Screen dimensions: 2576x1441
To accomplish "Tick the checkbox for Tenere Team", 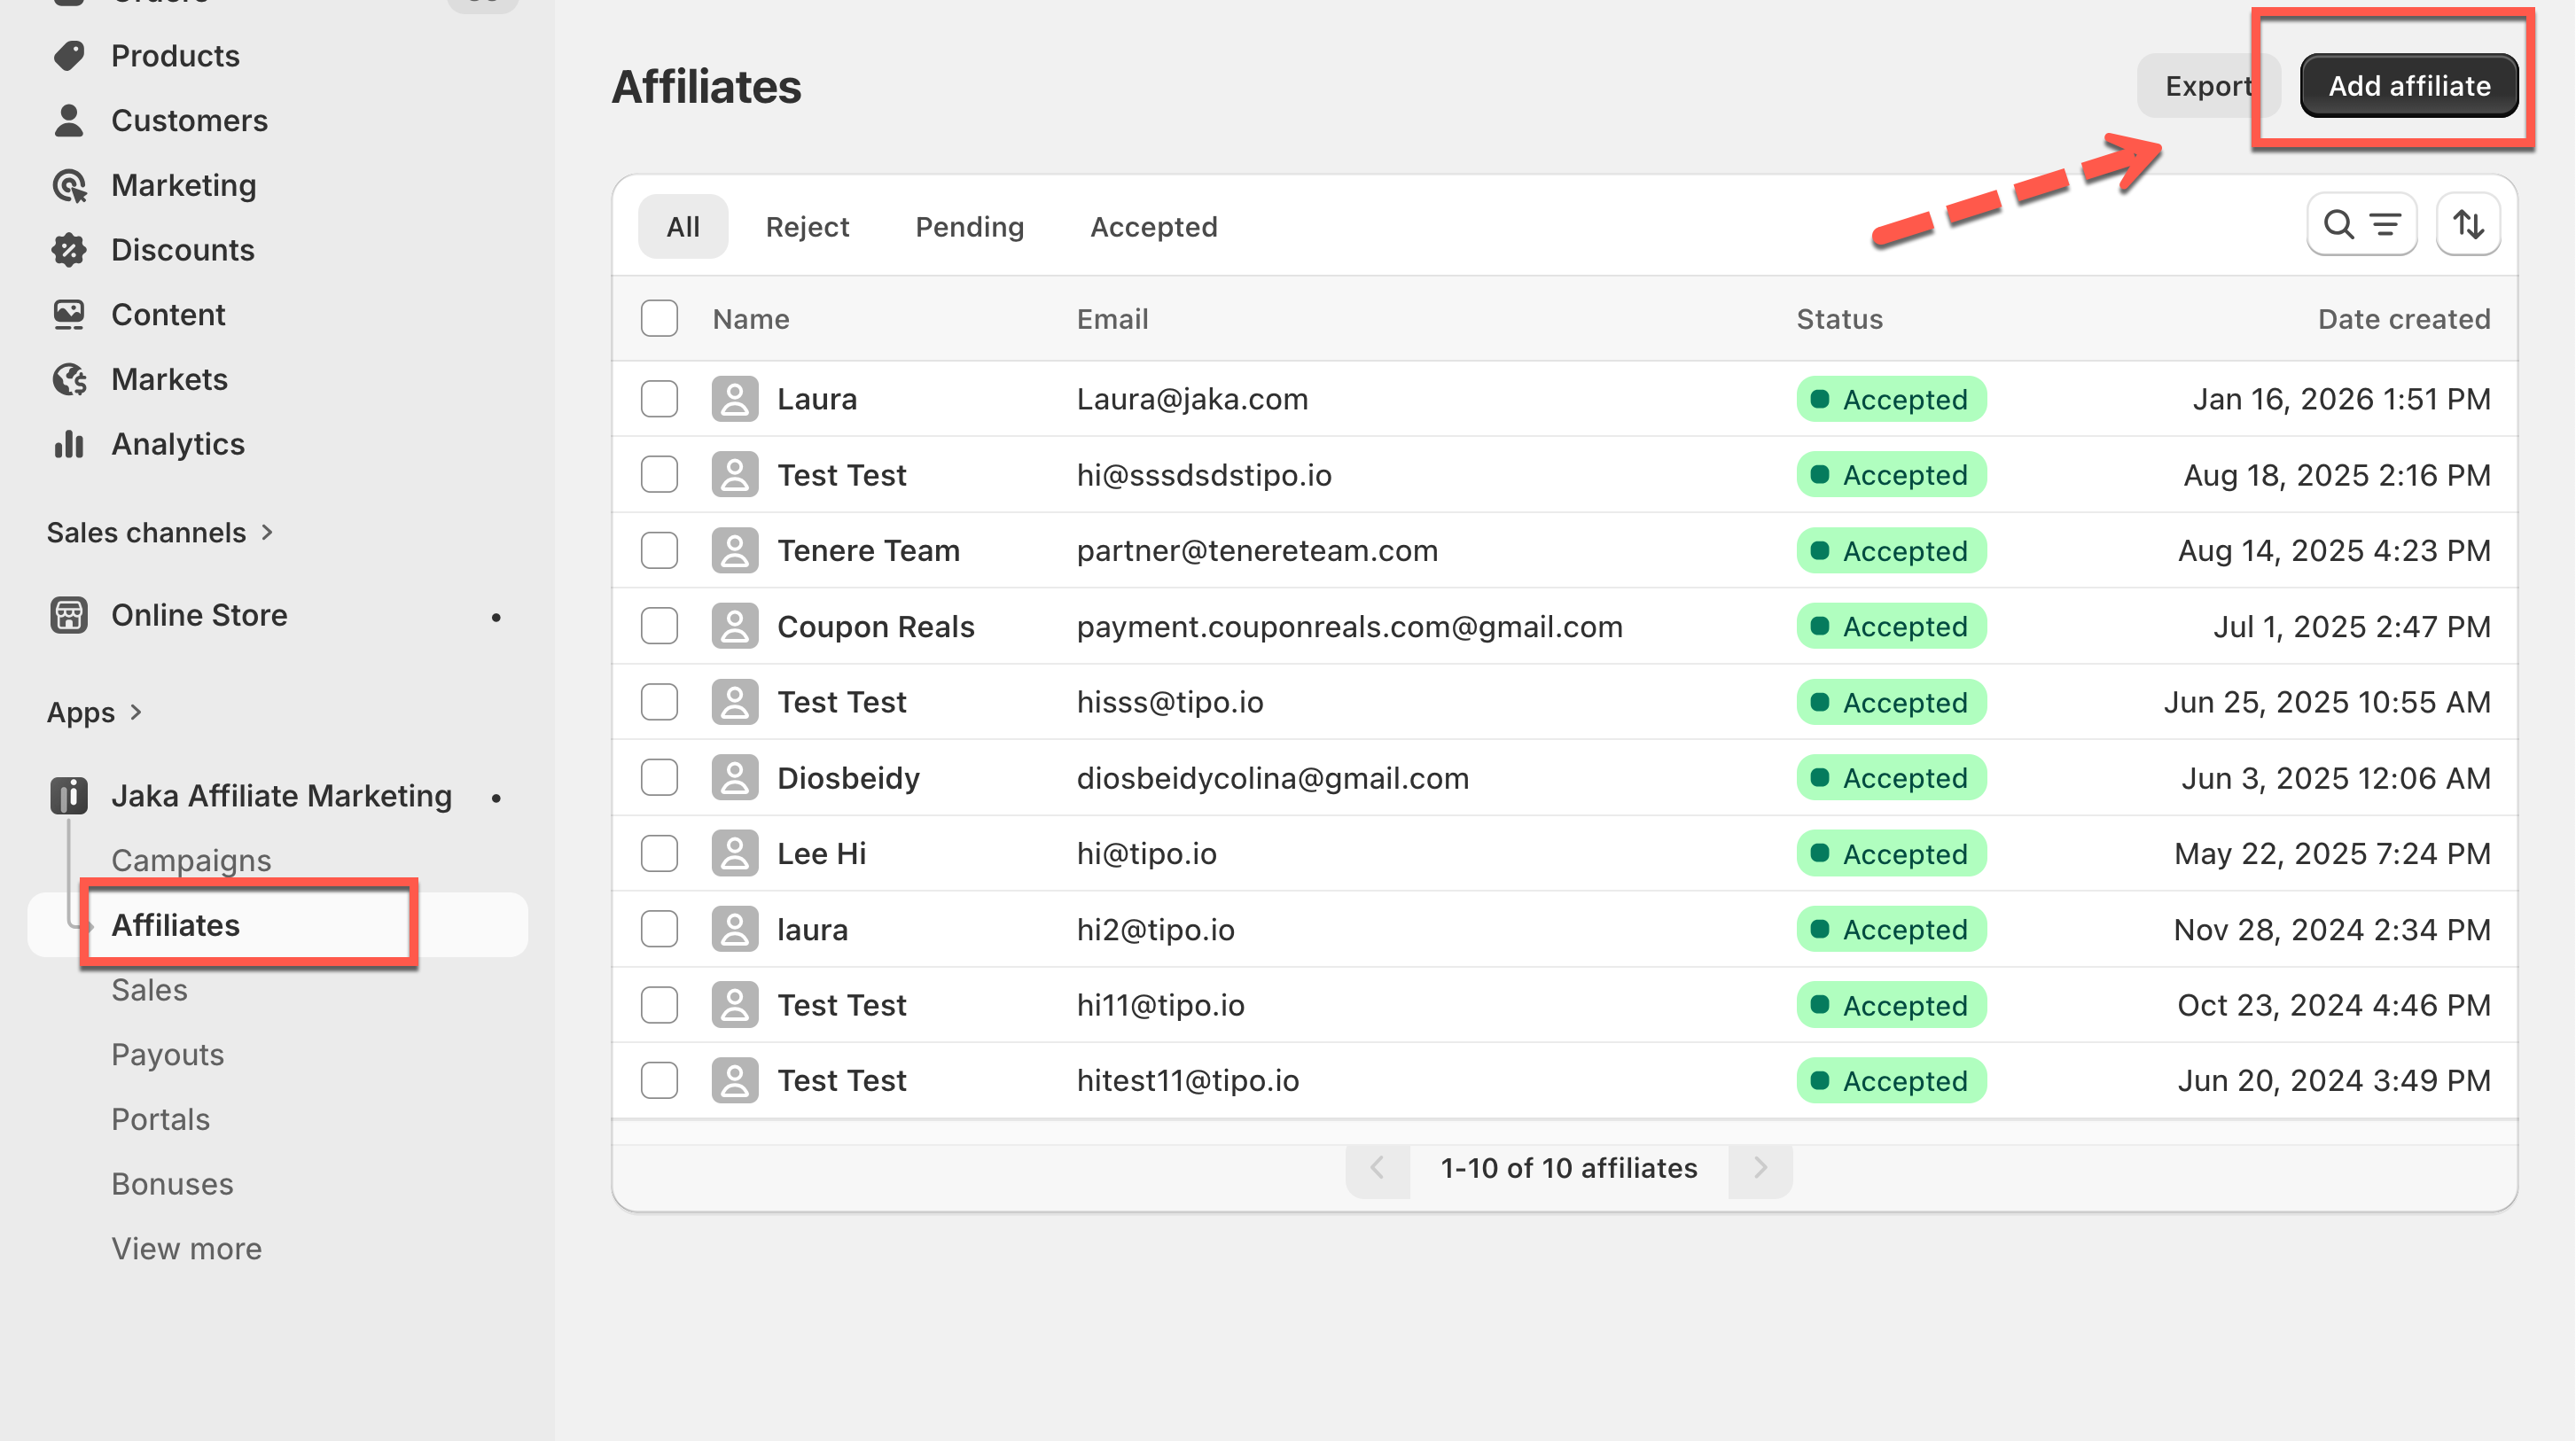I will click(659, 551).
